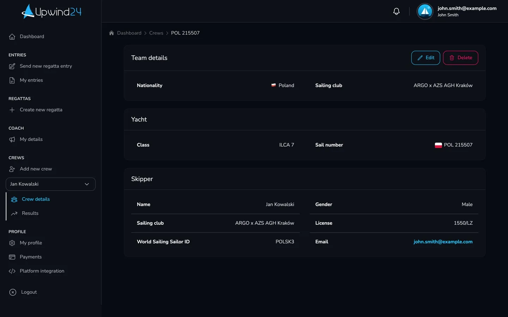Screen dimensions: 508x317
Task: Click the Send new regatta entry pencil icon
Action: click(12, 66)
